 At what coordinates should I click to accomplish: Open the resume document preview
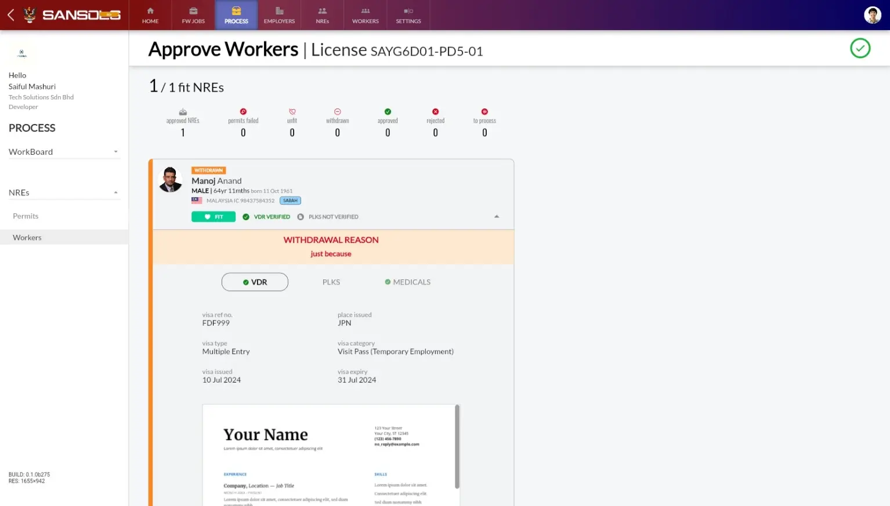(328, 455)
